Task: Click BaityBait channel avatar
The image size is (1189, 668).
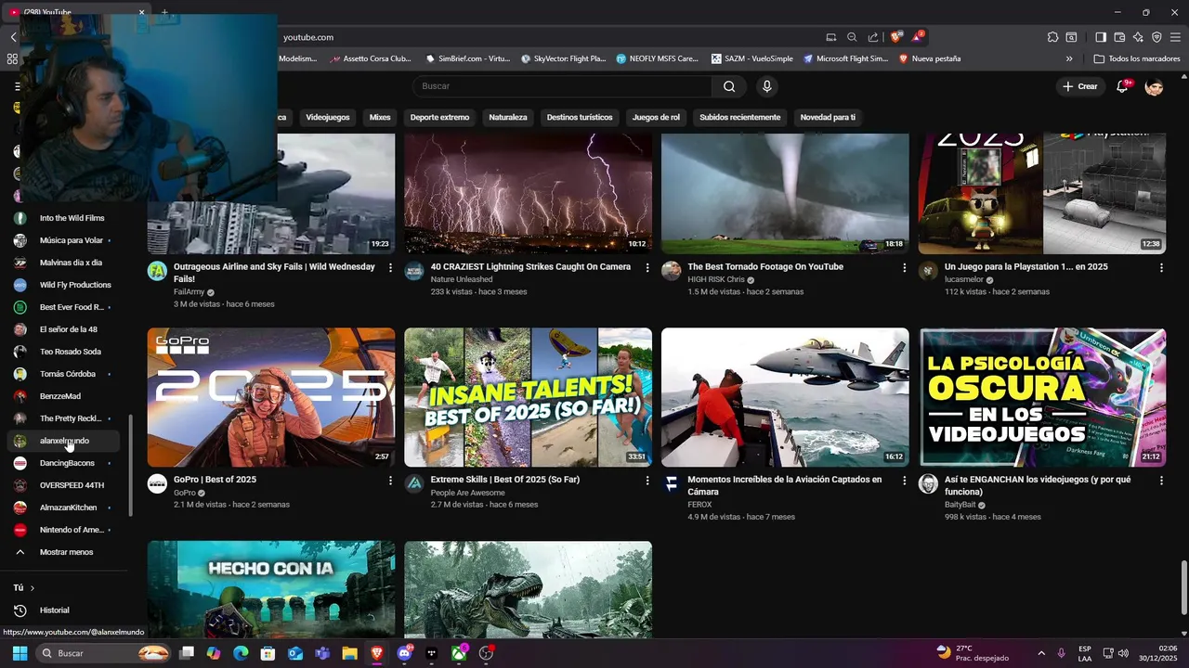Action: click(928, 483)
